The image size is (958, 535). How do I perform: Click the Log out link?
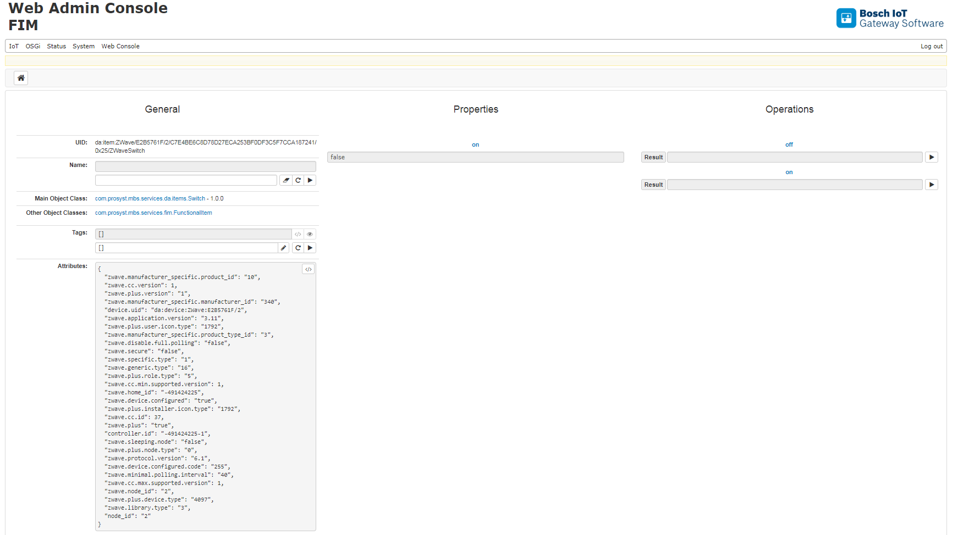(932, 46)
